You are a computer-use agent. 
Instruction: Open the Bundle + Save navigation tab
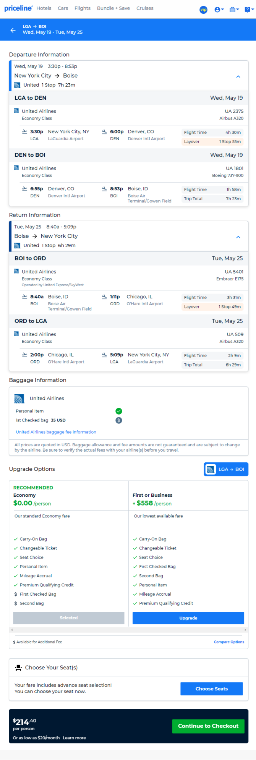tap(113, 8)
